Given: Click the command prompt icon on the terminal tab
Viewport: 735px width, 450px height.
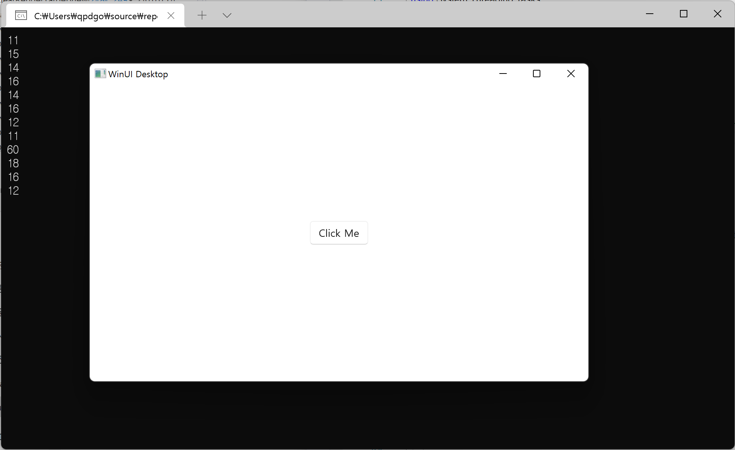Looking at the screenshot, I should 21,16.
